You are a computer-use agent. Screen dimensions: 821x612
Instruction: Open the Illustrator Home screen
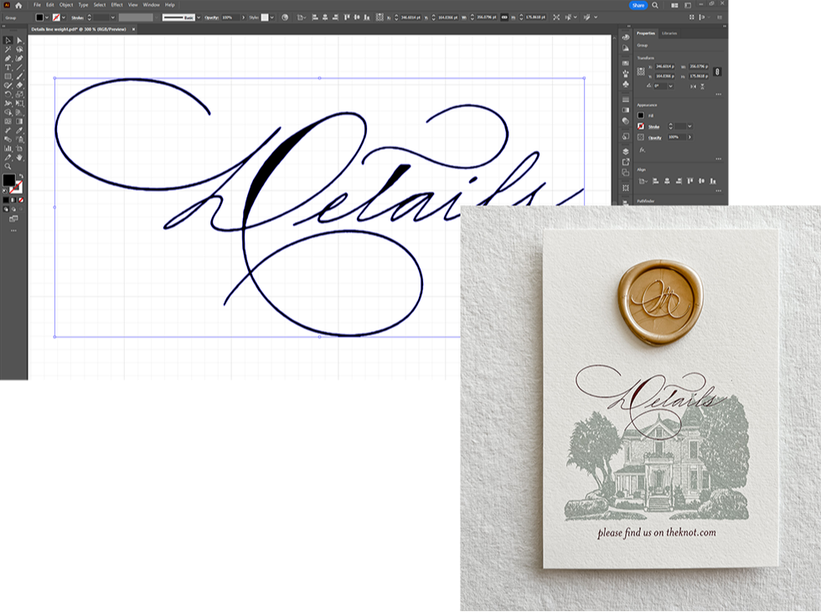pos(18,5)
